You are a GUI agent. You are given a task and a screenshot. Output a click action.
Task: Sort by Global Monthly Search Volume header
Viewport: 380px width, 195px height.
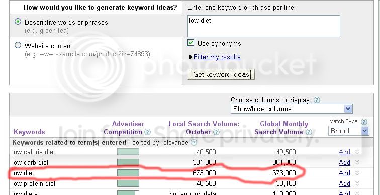click(281, 128)
